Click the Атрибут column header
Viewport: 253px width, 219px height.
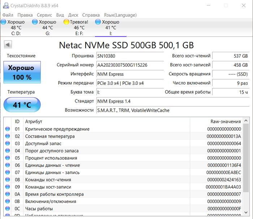click(107, 121)
